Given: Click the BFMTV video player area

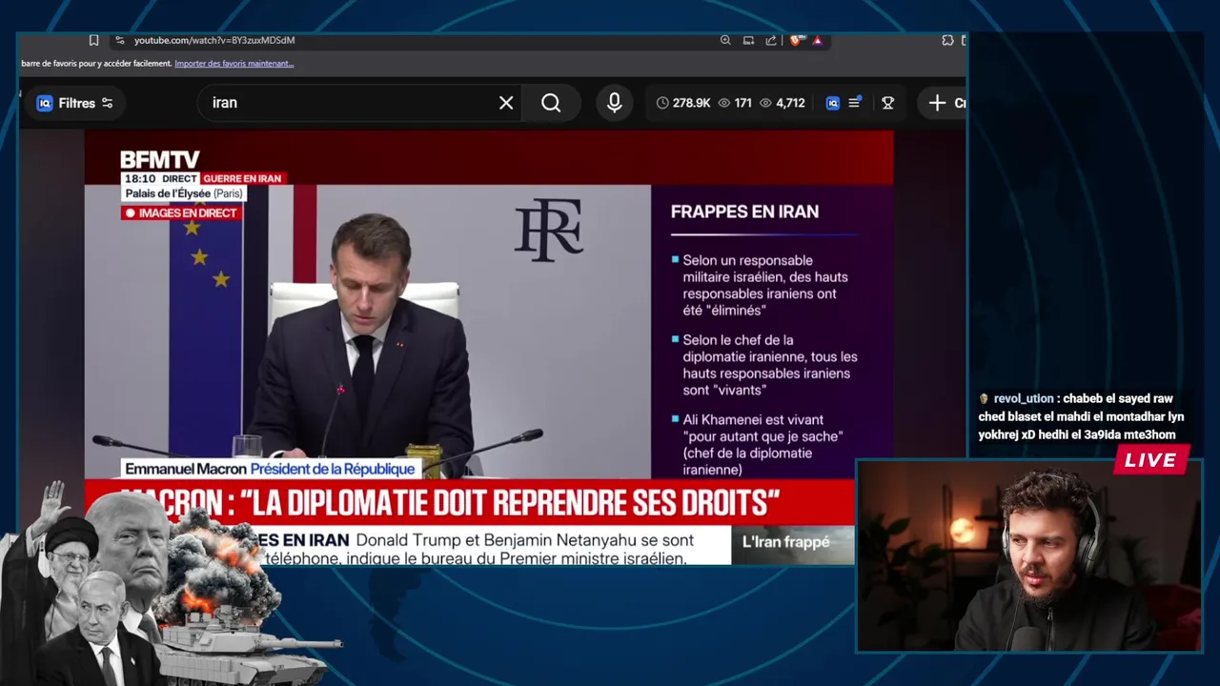Looking at the screenshot, I should [x=489, y=348].
